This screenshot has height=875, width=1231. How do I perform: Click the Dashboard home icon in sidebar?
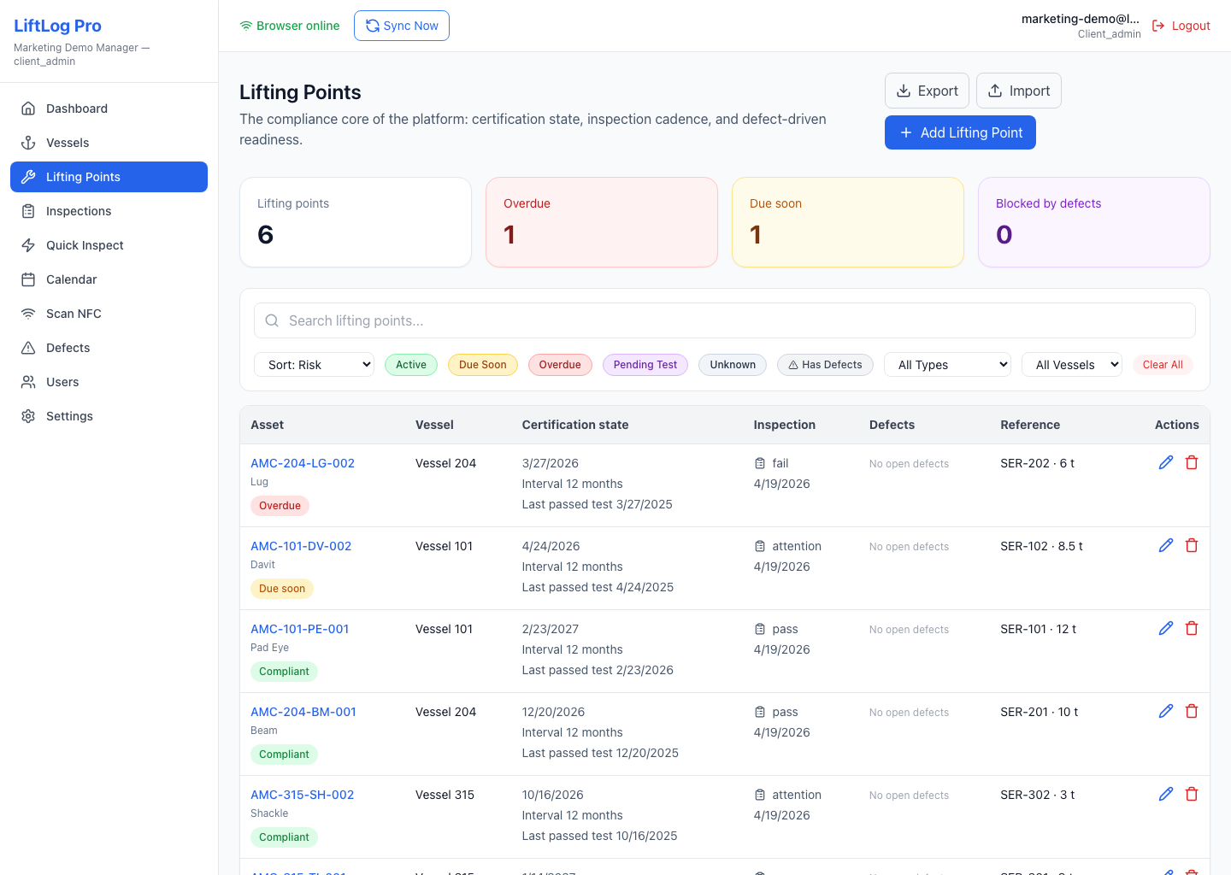coord(28,109)
